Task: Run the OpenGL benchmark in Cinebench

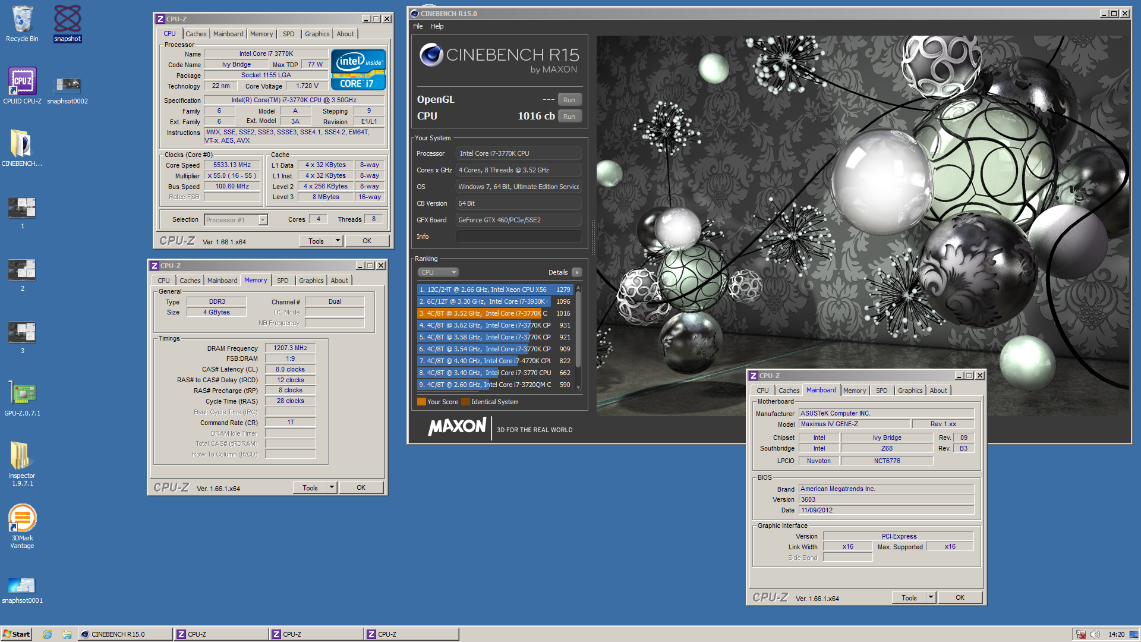Action: click(569, 100)
